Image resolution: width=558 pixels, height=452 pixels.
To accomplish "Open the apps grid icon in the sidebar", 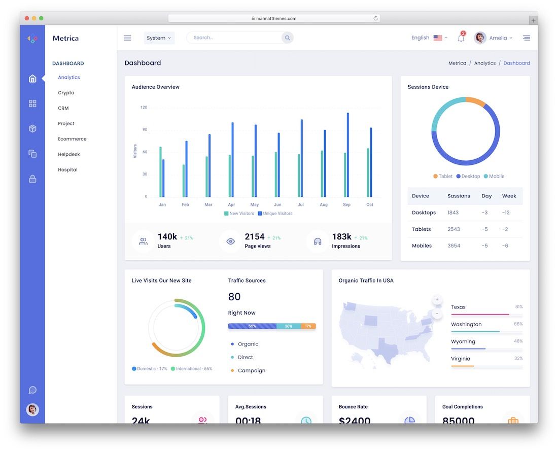I will tap(32, 103).
